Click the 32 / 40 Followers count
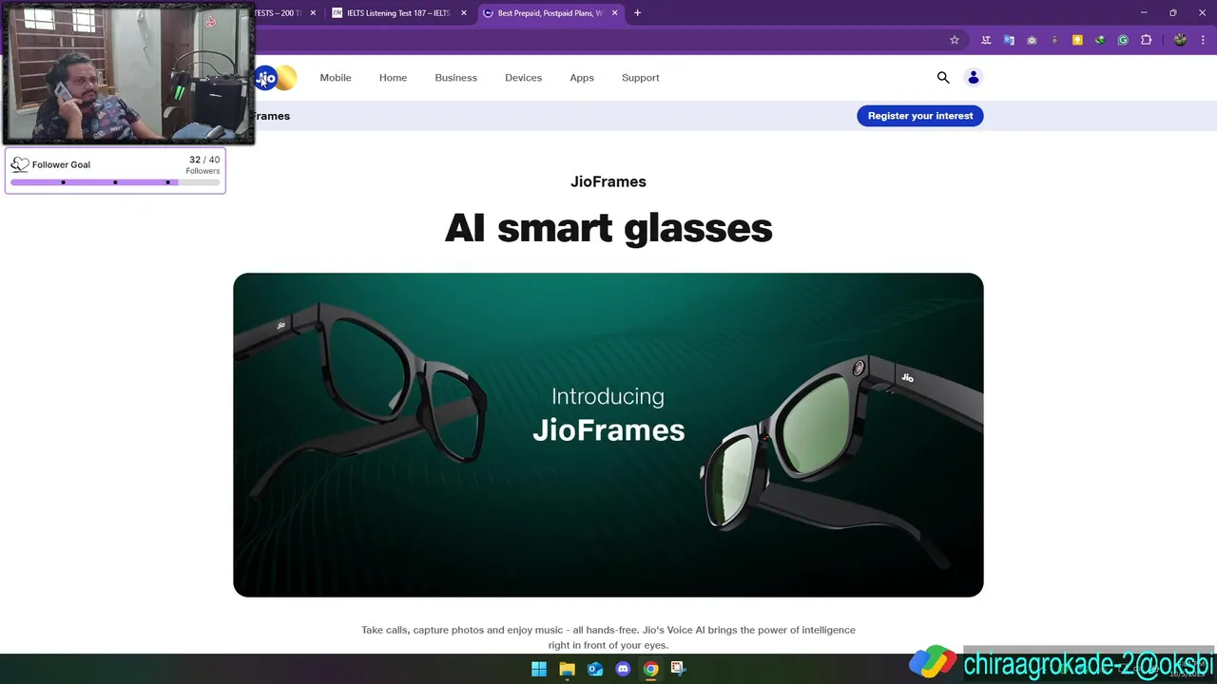This screenshot has width=1217, height=684. click(x=203, y=164)
